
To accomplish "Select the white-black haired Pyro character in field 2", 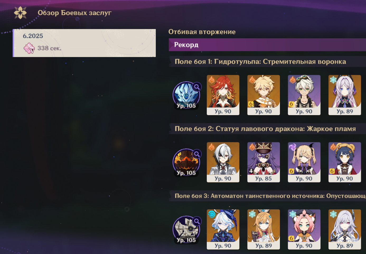I will tap(223, 162).
